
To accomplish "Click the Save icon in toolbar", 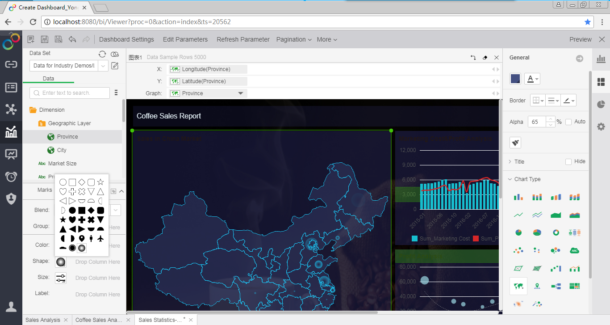I will click(45, 39).
